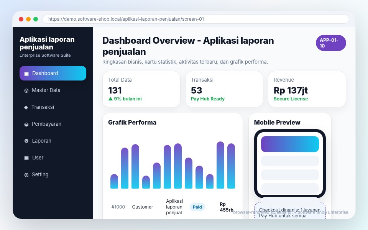Click the 9% bulan ini text
Viewport: 368px width, 230px height.
pyautogui.click(x=128, y=99)
